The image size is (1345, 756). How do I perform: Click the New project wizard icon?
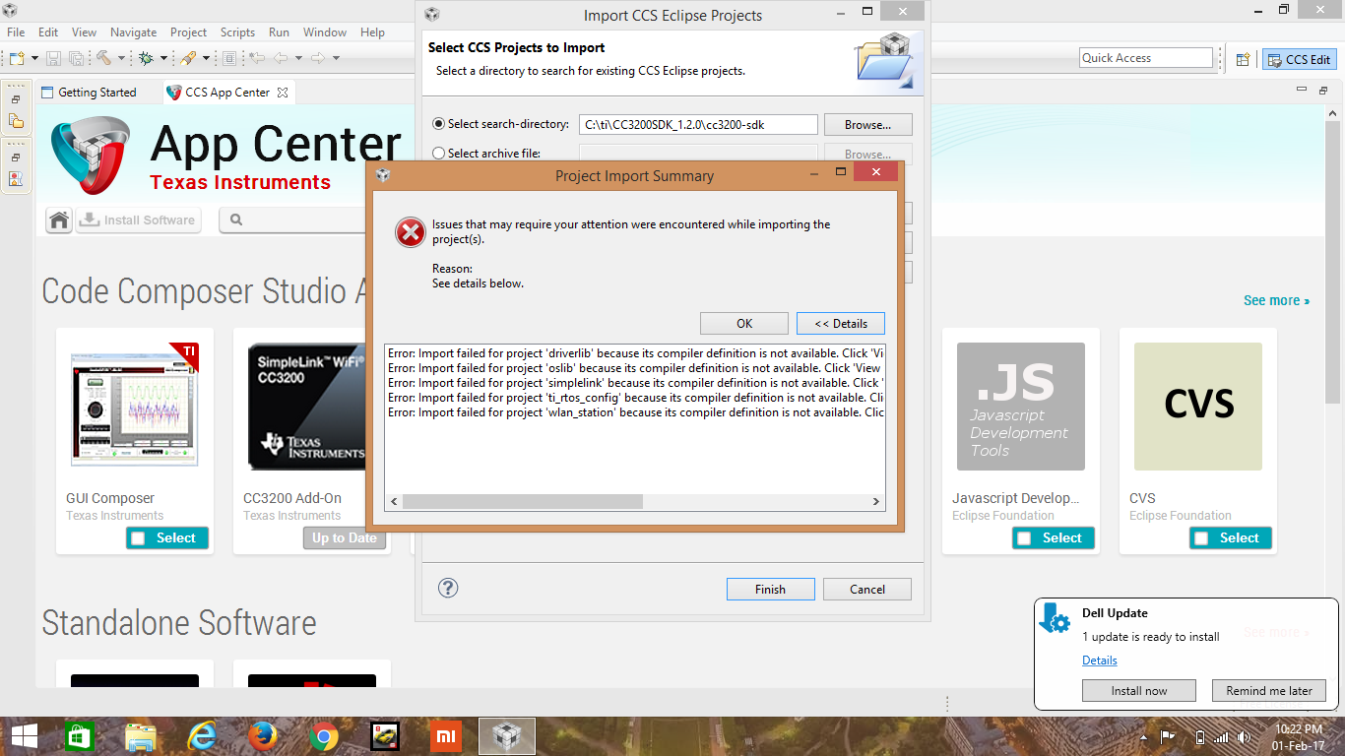(x=17, y=59)
